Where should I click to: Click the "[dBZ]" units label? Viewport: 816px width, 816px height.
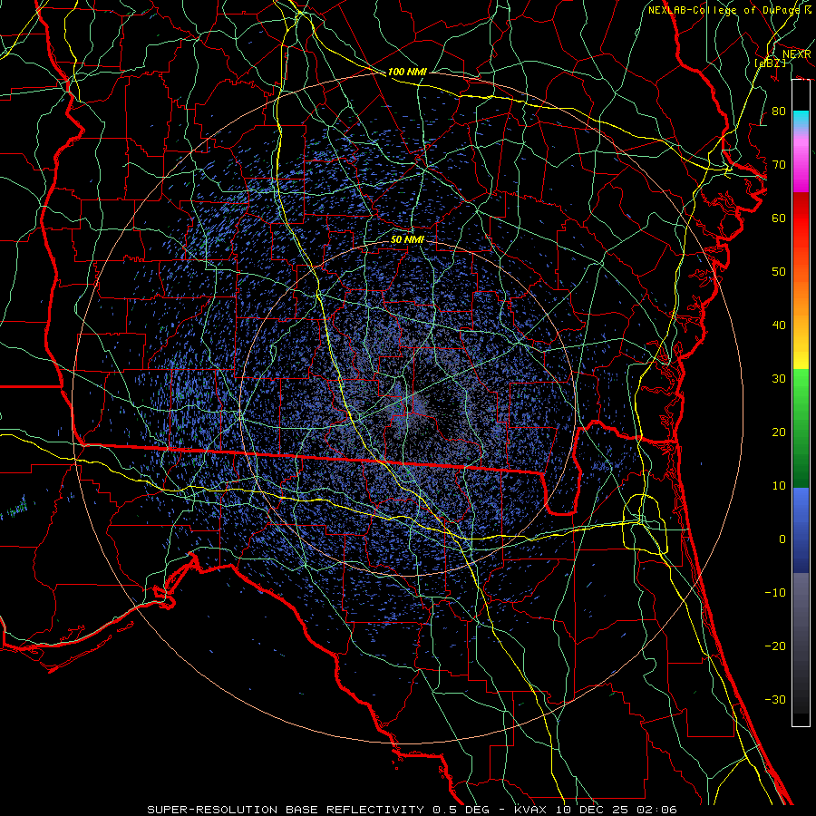point(770,63)
